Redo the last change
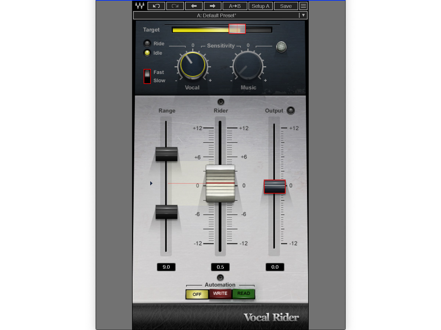 (175, 6)
